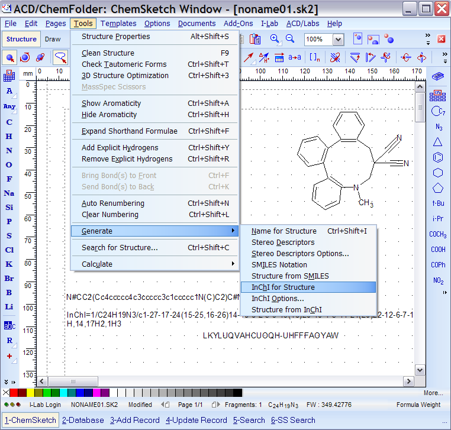
Task: Select Auto Renumbering
Action: 154,203
